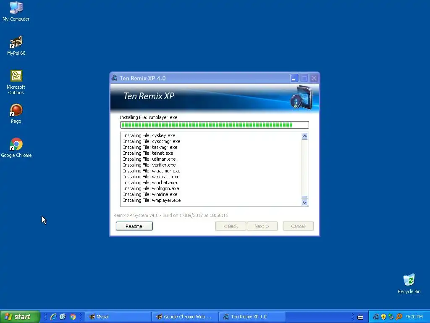Viewport: 430px width, 323px height.
Task: Click the log line for taskmgr.exe
Action: click(150, 147)
